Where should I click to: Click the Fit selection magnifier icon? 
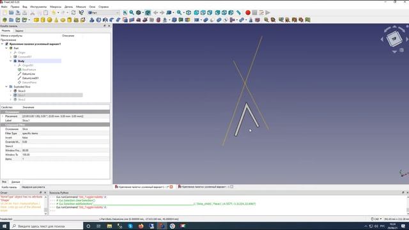click(132, 13)
